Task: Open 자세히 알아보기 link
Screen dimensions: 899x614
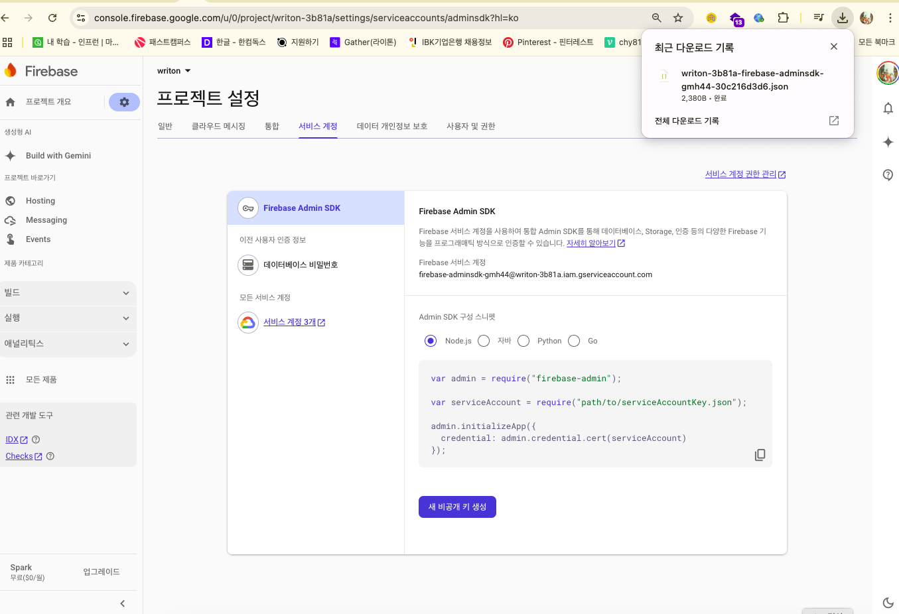Action: pyautogui.click(x=595, y=243)
